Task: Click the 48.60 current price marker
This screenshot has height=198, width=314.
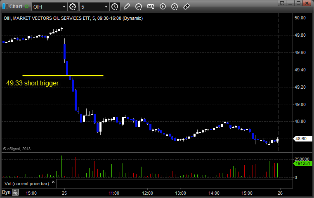Action: click(302, 139)
